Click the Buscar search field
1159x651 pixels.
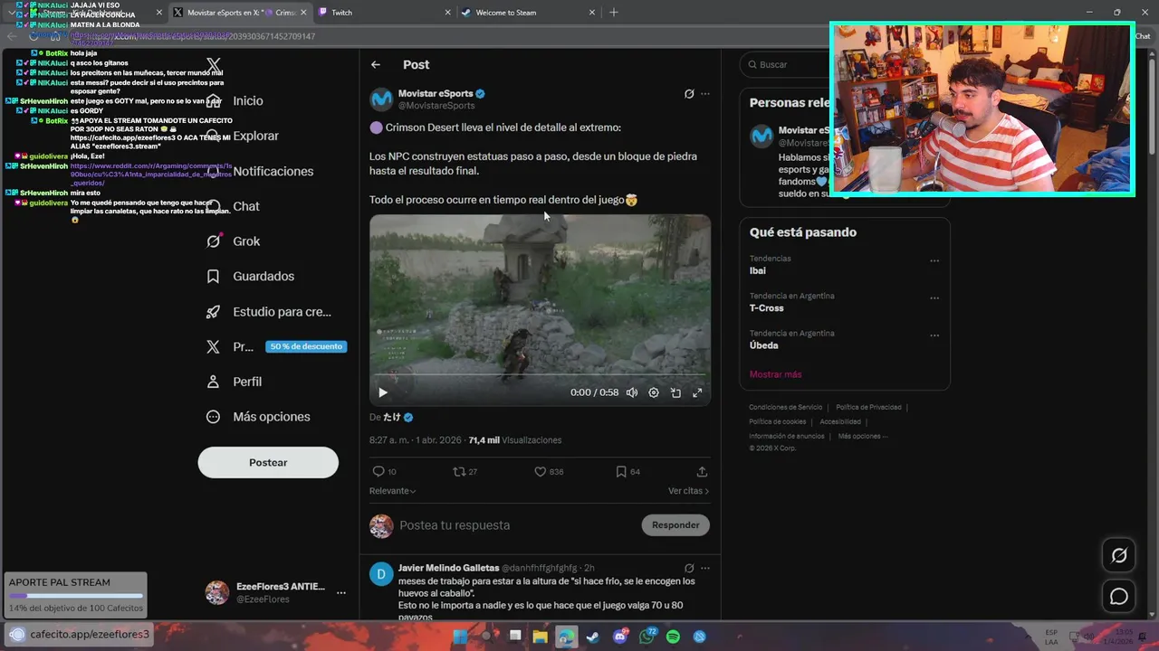(783, 65)
